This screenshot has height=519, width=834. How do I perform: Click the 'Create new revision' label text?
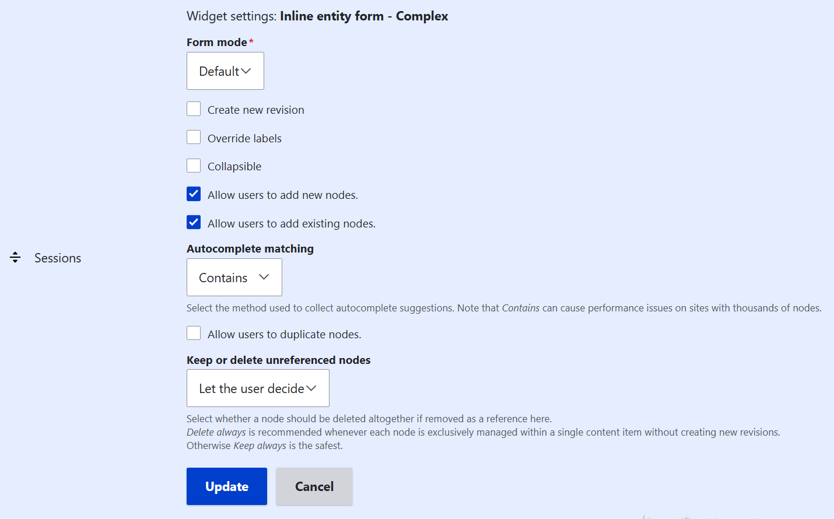tap(256, 109)
